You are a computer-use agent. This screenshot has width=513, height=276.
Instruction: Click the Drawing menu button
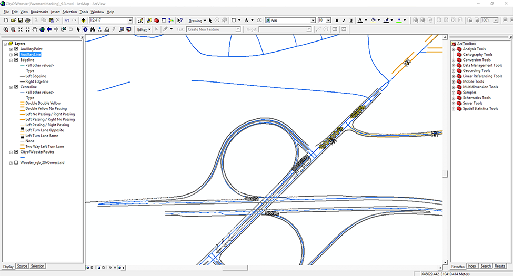(197, 21)
